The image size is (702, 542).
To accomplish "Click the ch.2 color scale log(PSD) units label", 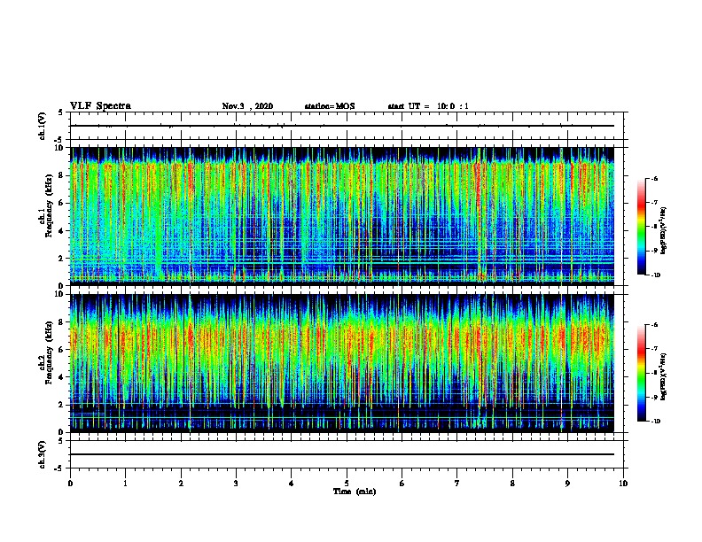I will coord(664,376).
